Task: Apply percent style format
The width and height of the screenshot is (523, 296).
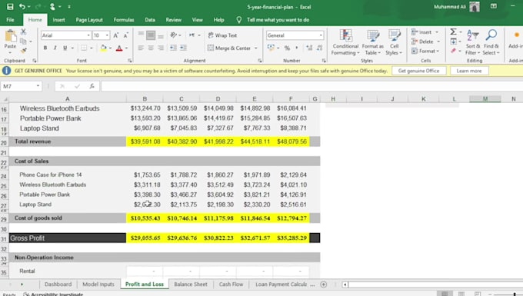Action: 287,48
